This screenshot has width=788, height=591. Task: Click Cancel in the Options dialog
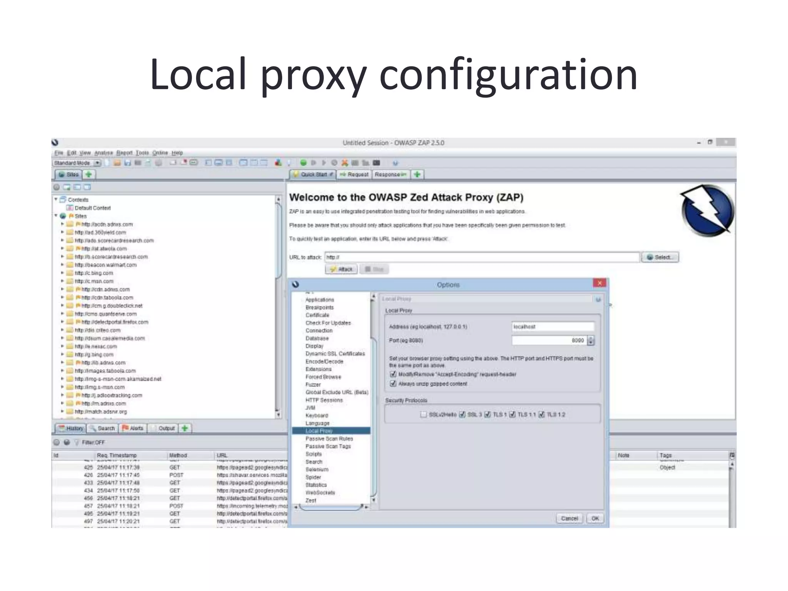point(569,518)
